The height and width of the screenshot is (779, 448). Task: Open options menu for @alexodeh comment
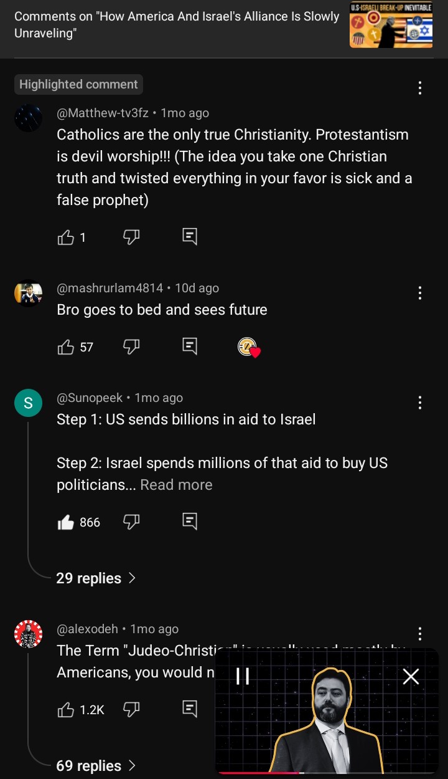click(420, 634)
